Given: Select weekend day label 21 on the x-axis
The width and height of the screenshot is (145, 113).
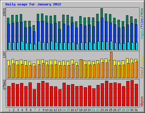Looking at the screenshot, I should pos(93,110).
